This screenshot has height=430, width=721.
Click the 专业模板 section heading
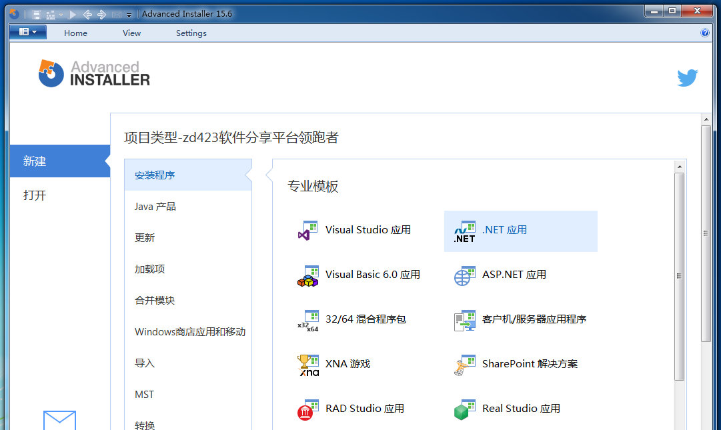313,186
